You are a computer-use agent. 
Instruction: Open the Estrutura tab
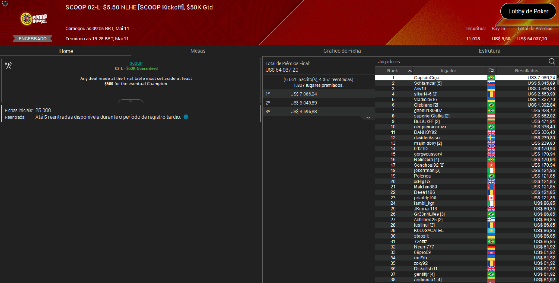489,51
